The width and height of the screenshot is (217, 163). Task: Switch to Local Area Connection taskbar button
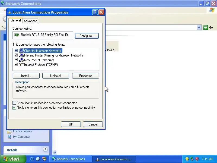[x=114, y=159]
